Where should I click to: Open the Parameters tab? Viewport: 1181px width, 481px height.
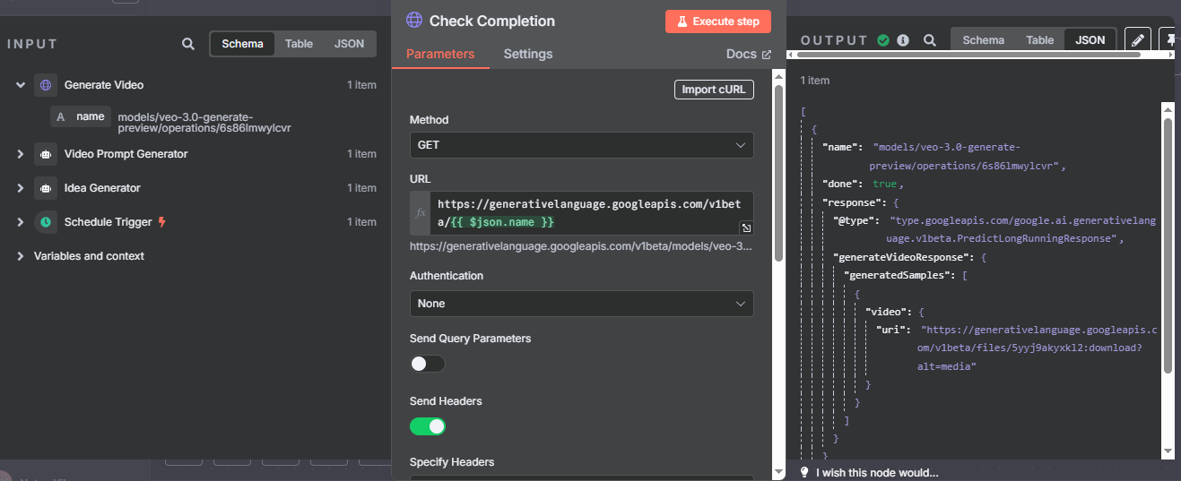(x=440, y=54)
